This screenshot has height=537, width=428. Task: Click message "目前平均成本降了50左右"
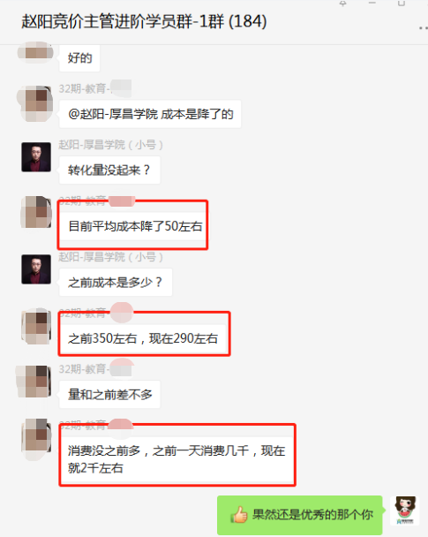[135, 226]
